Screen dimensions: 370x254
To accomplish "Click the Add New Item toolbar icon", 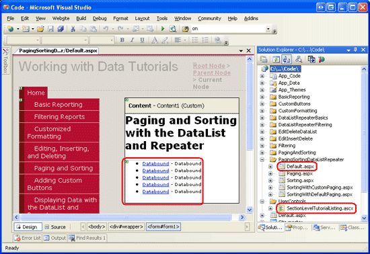I will (x=26, y=29).
